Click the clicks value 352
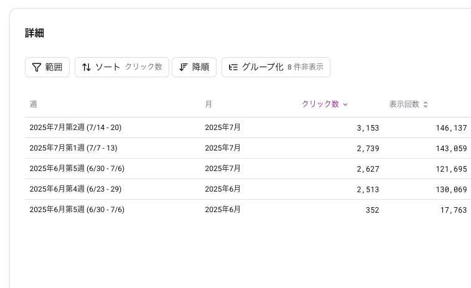This screenshot has height=288, width=471. pos(372,210)
